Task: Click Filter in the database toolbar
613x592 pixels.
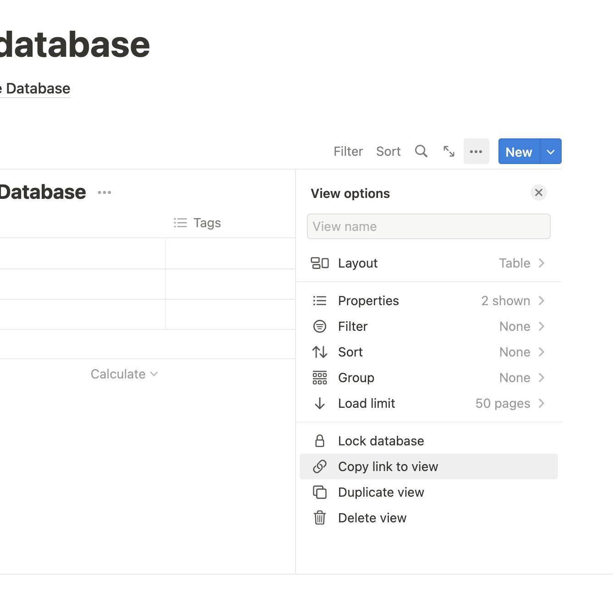Action: coord(348,151)
